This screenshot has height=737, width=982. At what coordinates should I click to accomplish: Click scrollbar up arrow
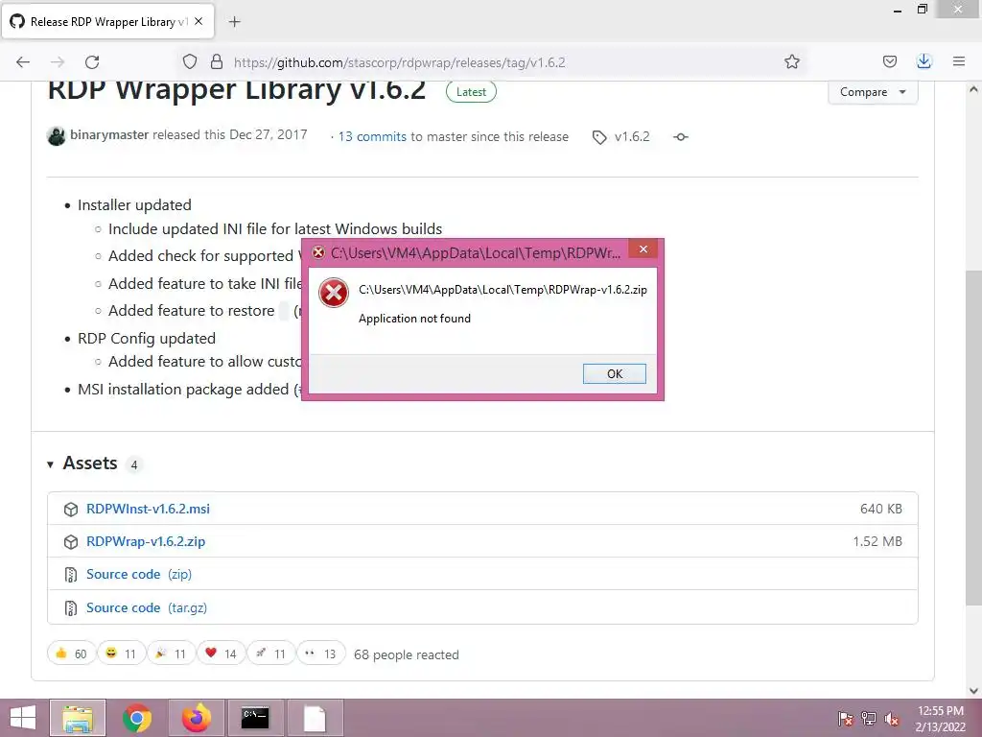coord(973,89)
